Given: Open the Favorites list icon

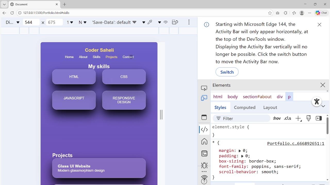Looking at the screenshot, I should click(x=294, y=13).
